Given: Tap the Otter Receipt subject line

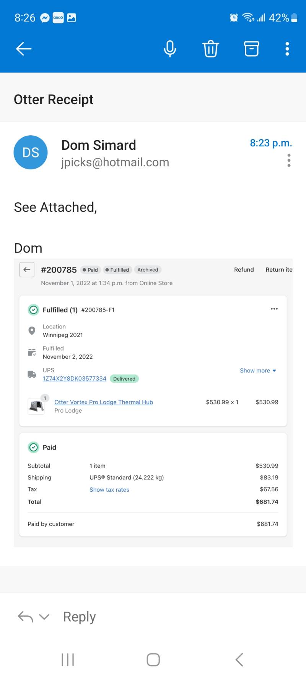Looking at the screenshot, I should click(x=54, y=100).
